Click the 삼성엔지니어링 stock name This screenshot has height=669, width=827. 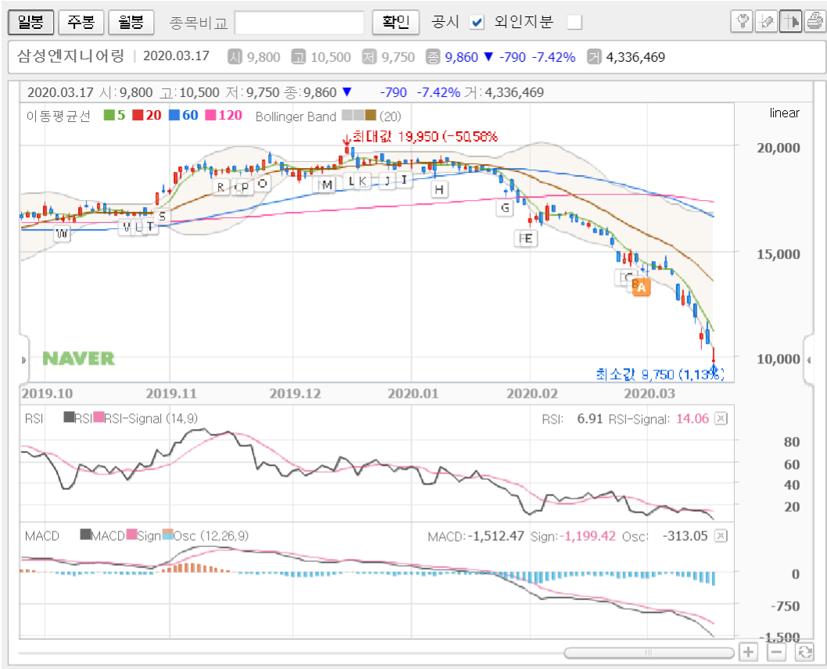tap(70, 55)
